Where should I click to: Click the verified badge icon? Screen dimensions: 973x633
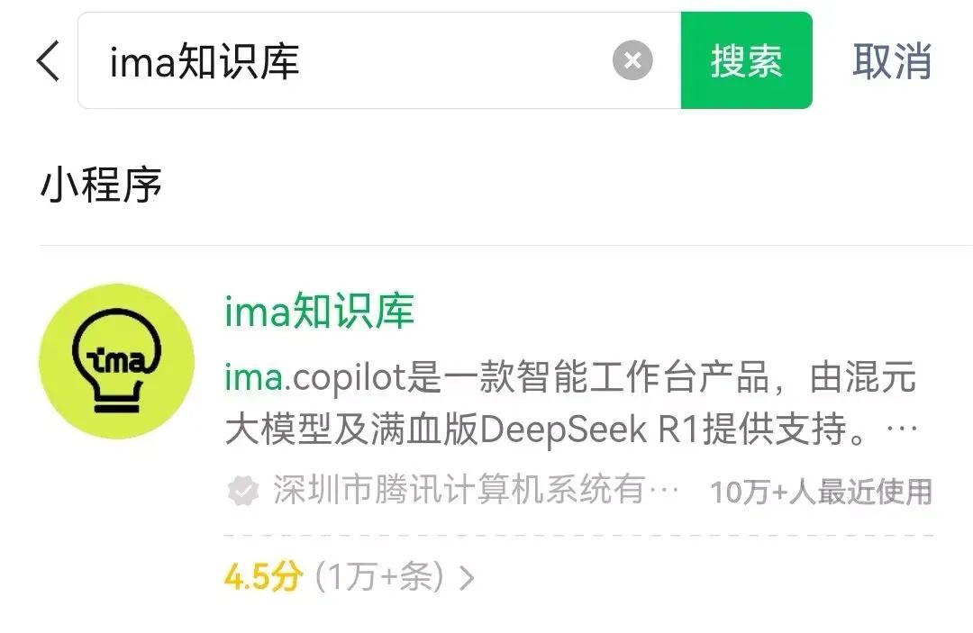pos(242,491)
